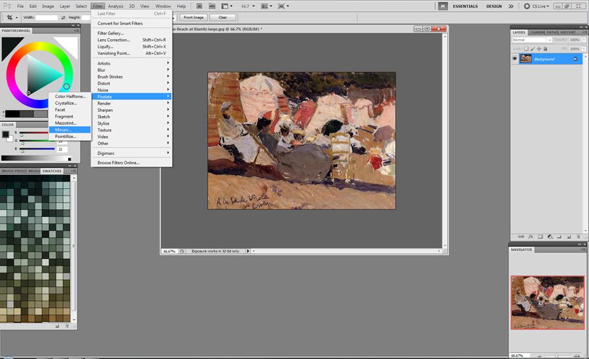The width and height of the screenshot is (589, 359).
Task: Click the Front Image button
Action: tap(194, 17)
